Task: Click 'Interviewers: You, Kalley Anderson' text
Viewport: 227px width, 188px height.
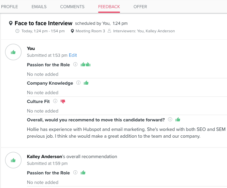Action: (x=144, y=31)
